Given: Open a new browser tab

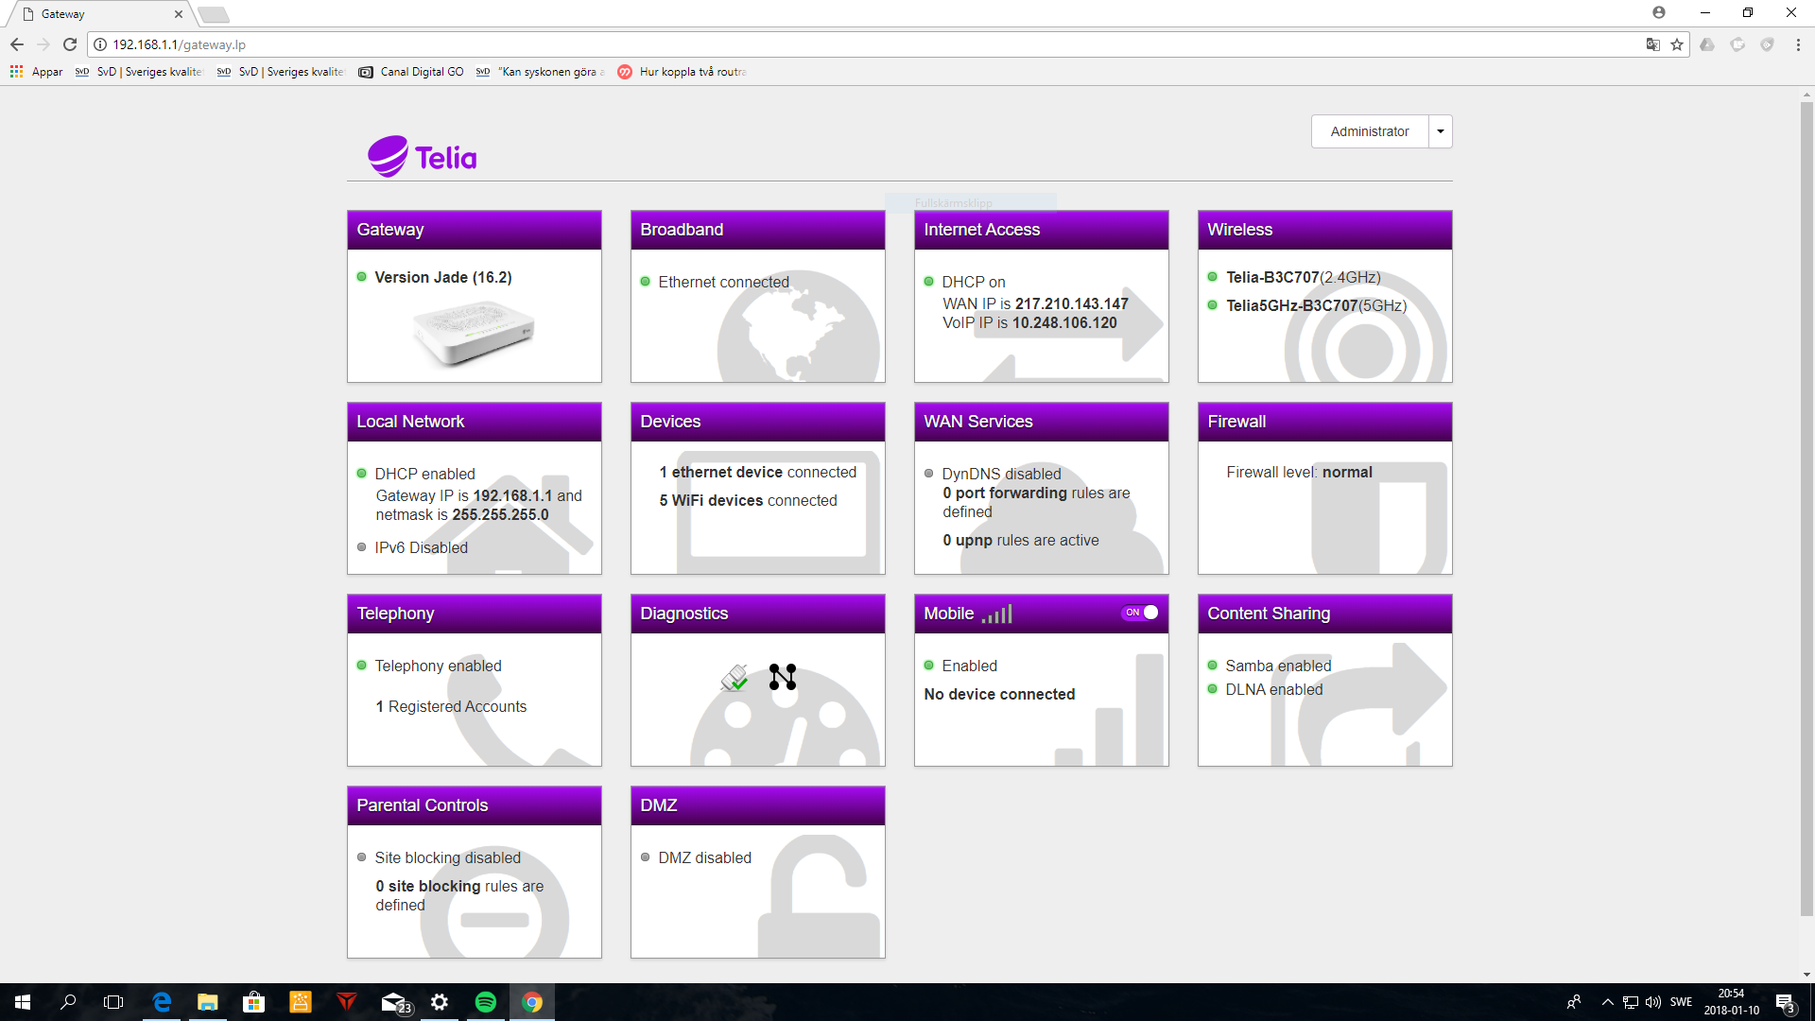Looking at the screenshot, I should click(x=214, y=14).
